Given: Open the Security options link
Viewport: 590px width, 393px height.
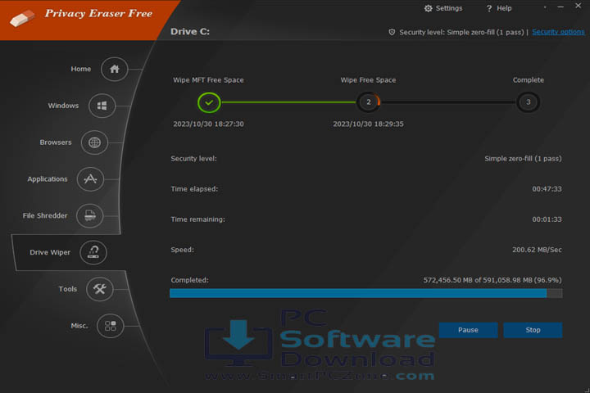Looking at the screenshot, I should click(558, 32).
